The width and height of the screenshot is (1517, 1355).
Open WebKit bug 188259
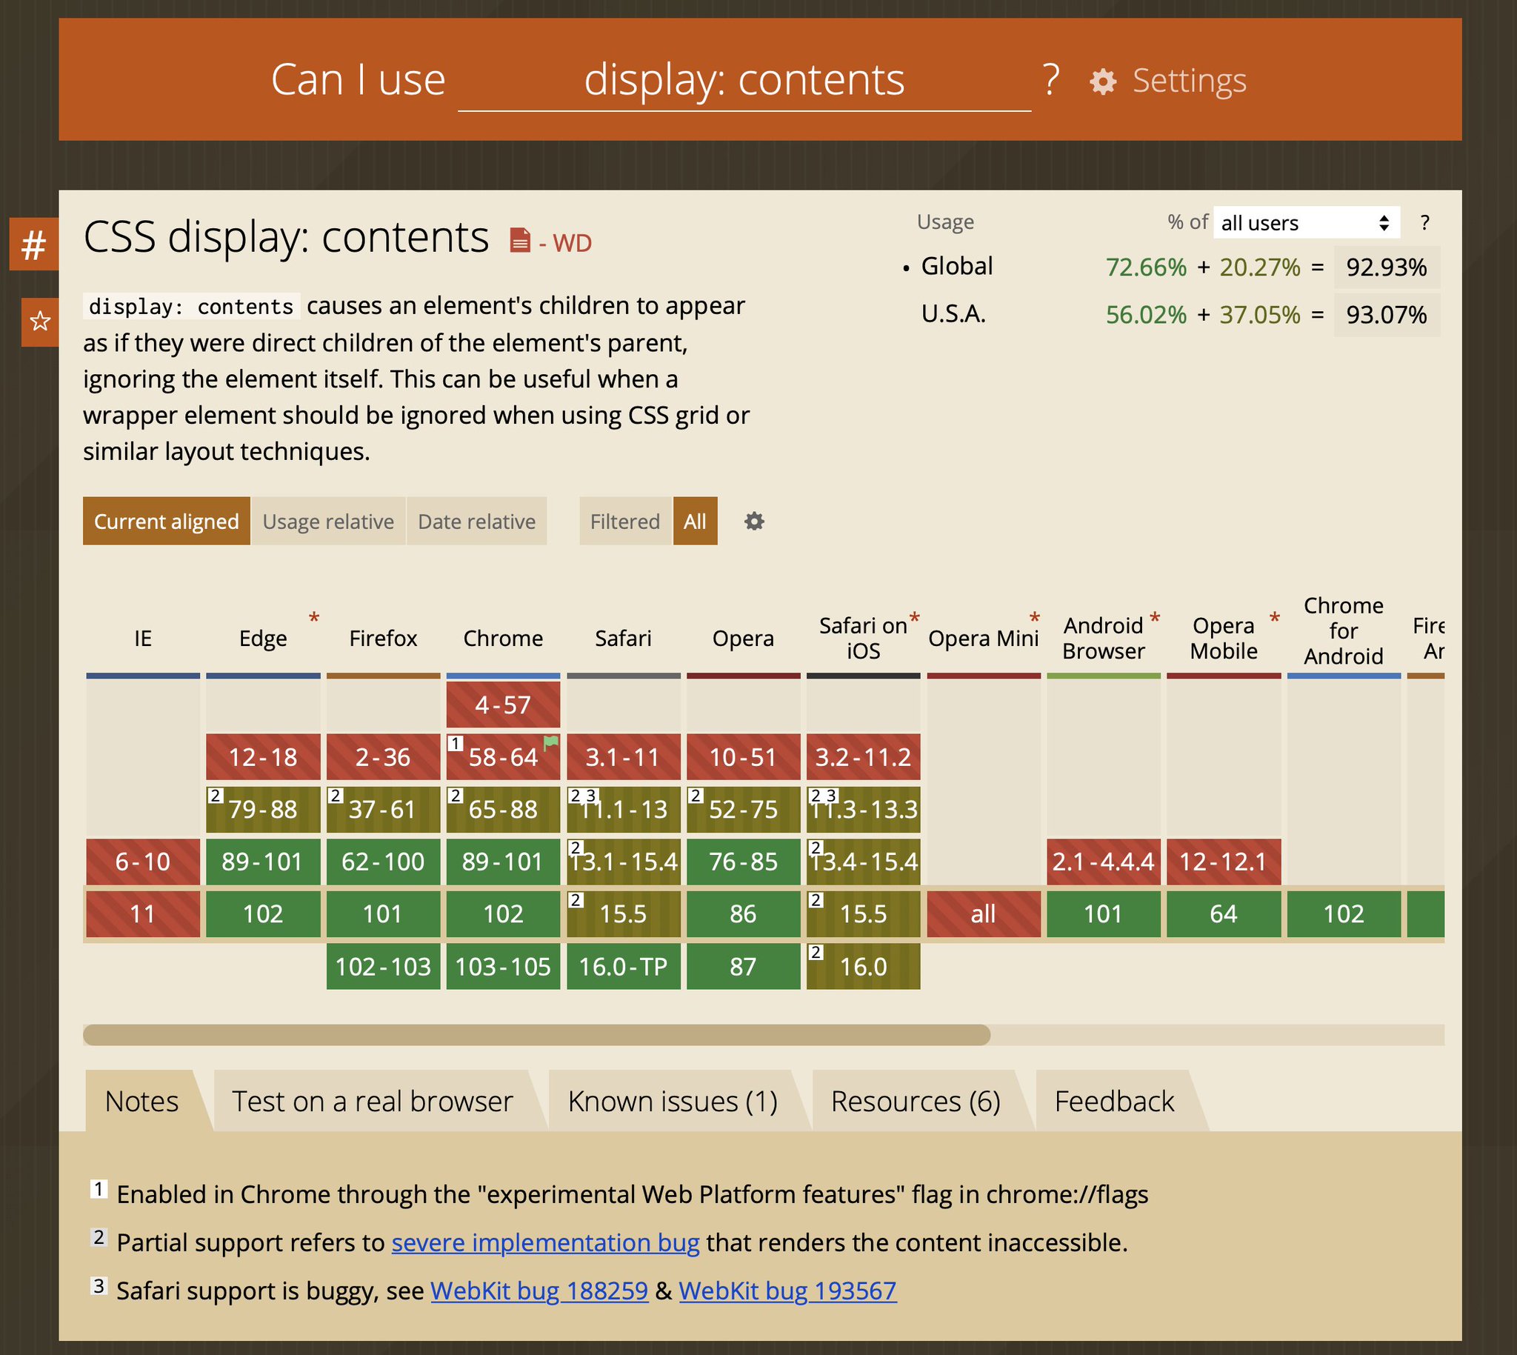(539, 1292)
